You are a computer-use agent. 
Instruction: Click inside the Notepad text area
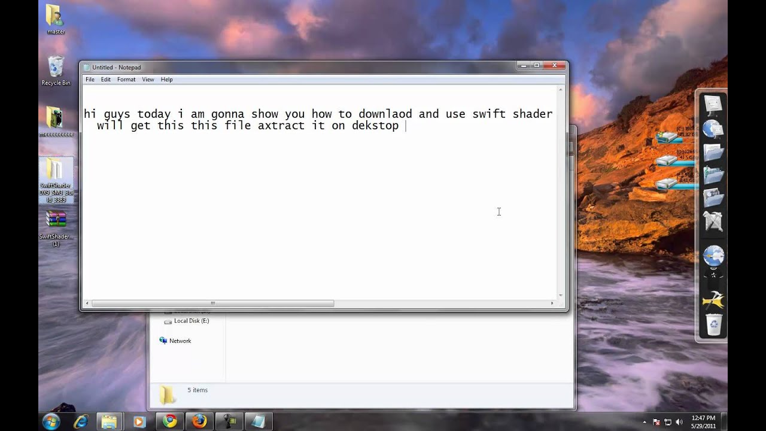point(320,192)
